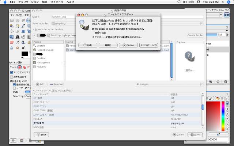Cancel the file export dialog
The image size is (234, 146).
tap(128, 45)
